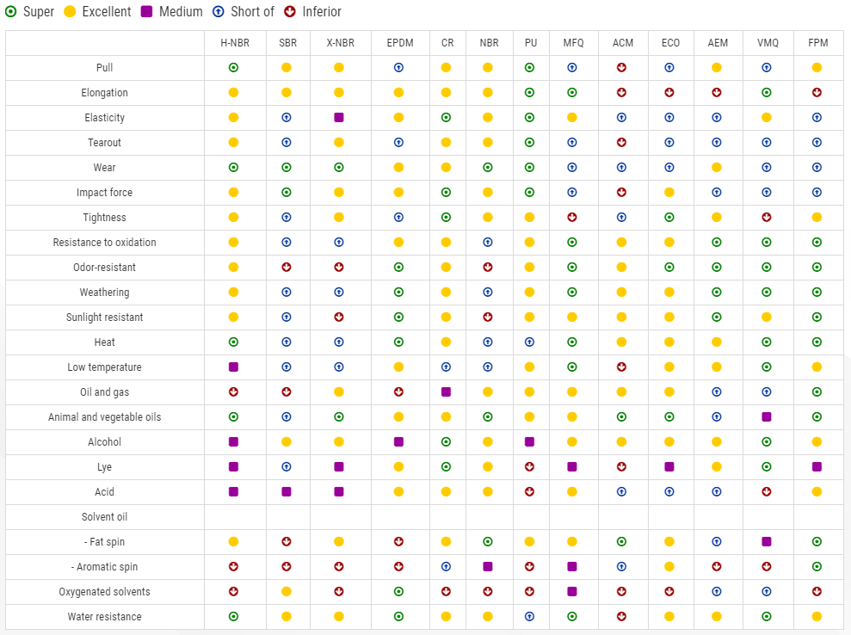Screen dimensions: 851x635
Task: Click the Medium square for VMQ Fat spin
Action: pyautogui.click(x=767, y=542)
